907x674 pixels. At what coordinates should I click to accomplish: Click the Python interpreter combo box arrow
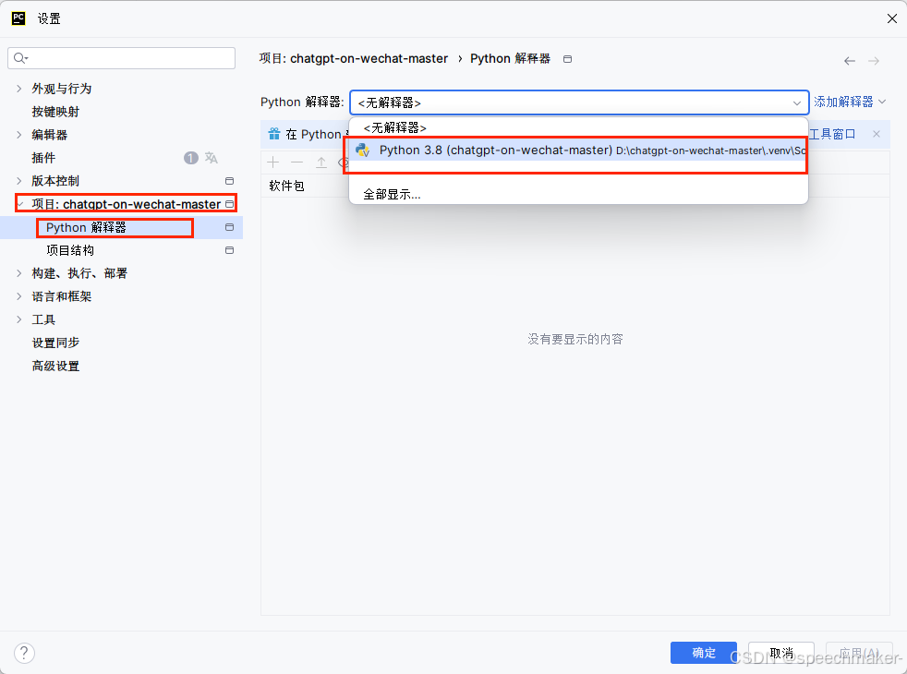796,102
